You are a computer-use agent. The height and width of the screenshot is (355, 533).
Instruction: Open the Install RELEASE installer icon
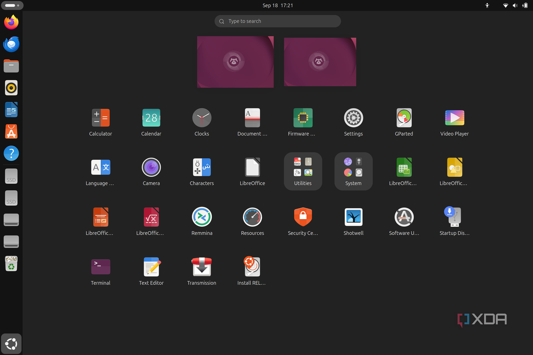(252, 267)
